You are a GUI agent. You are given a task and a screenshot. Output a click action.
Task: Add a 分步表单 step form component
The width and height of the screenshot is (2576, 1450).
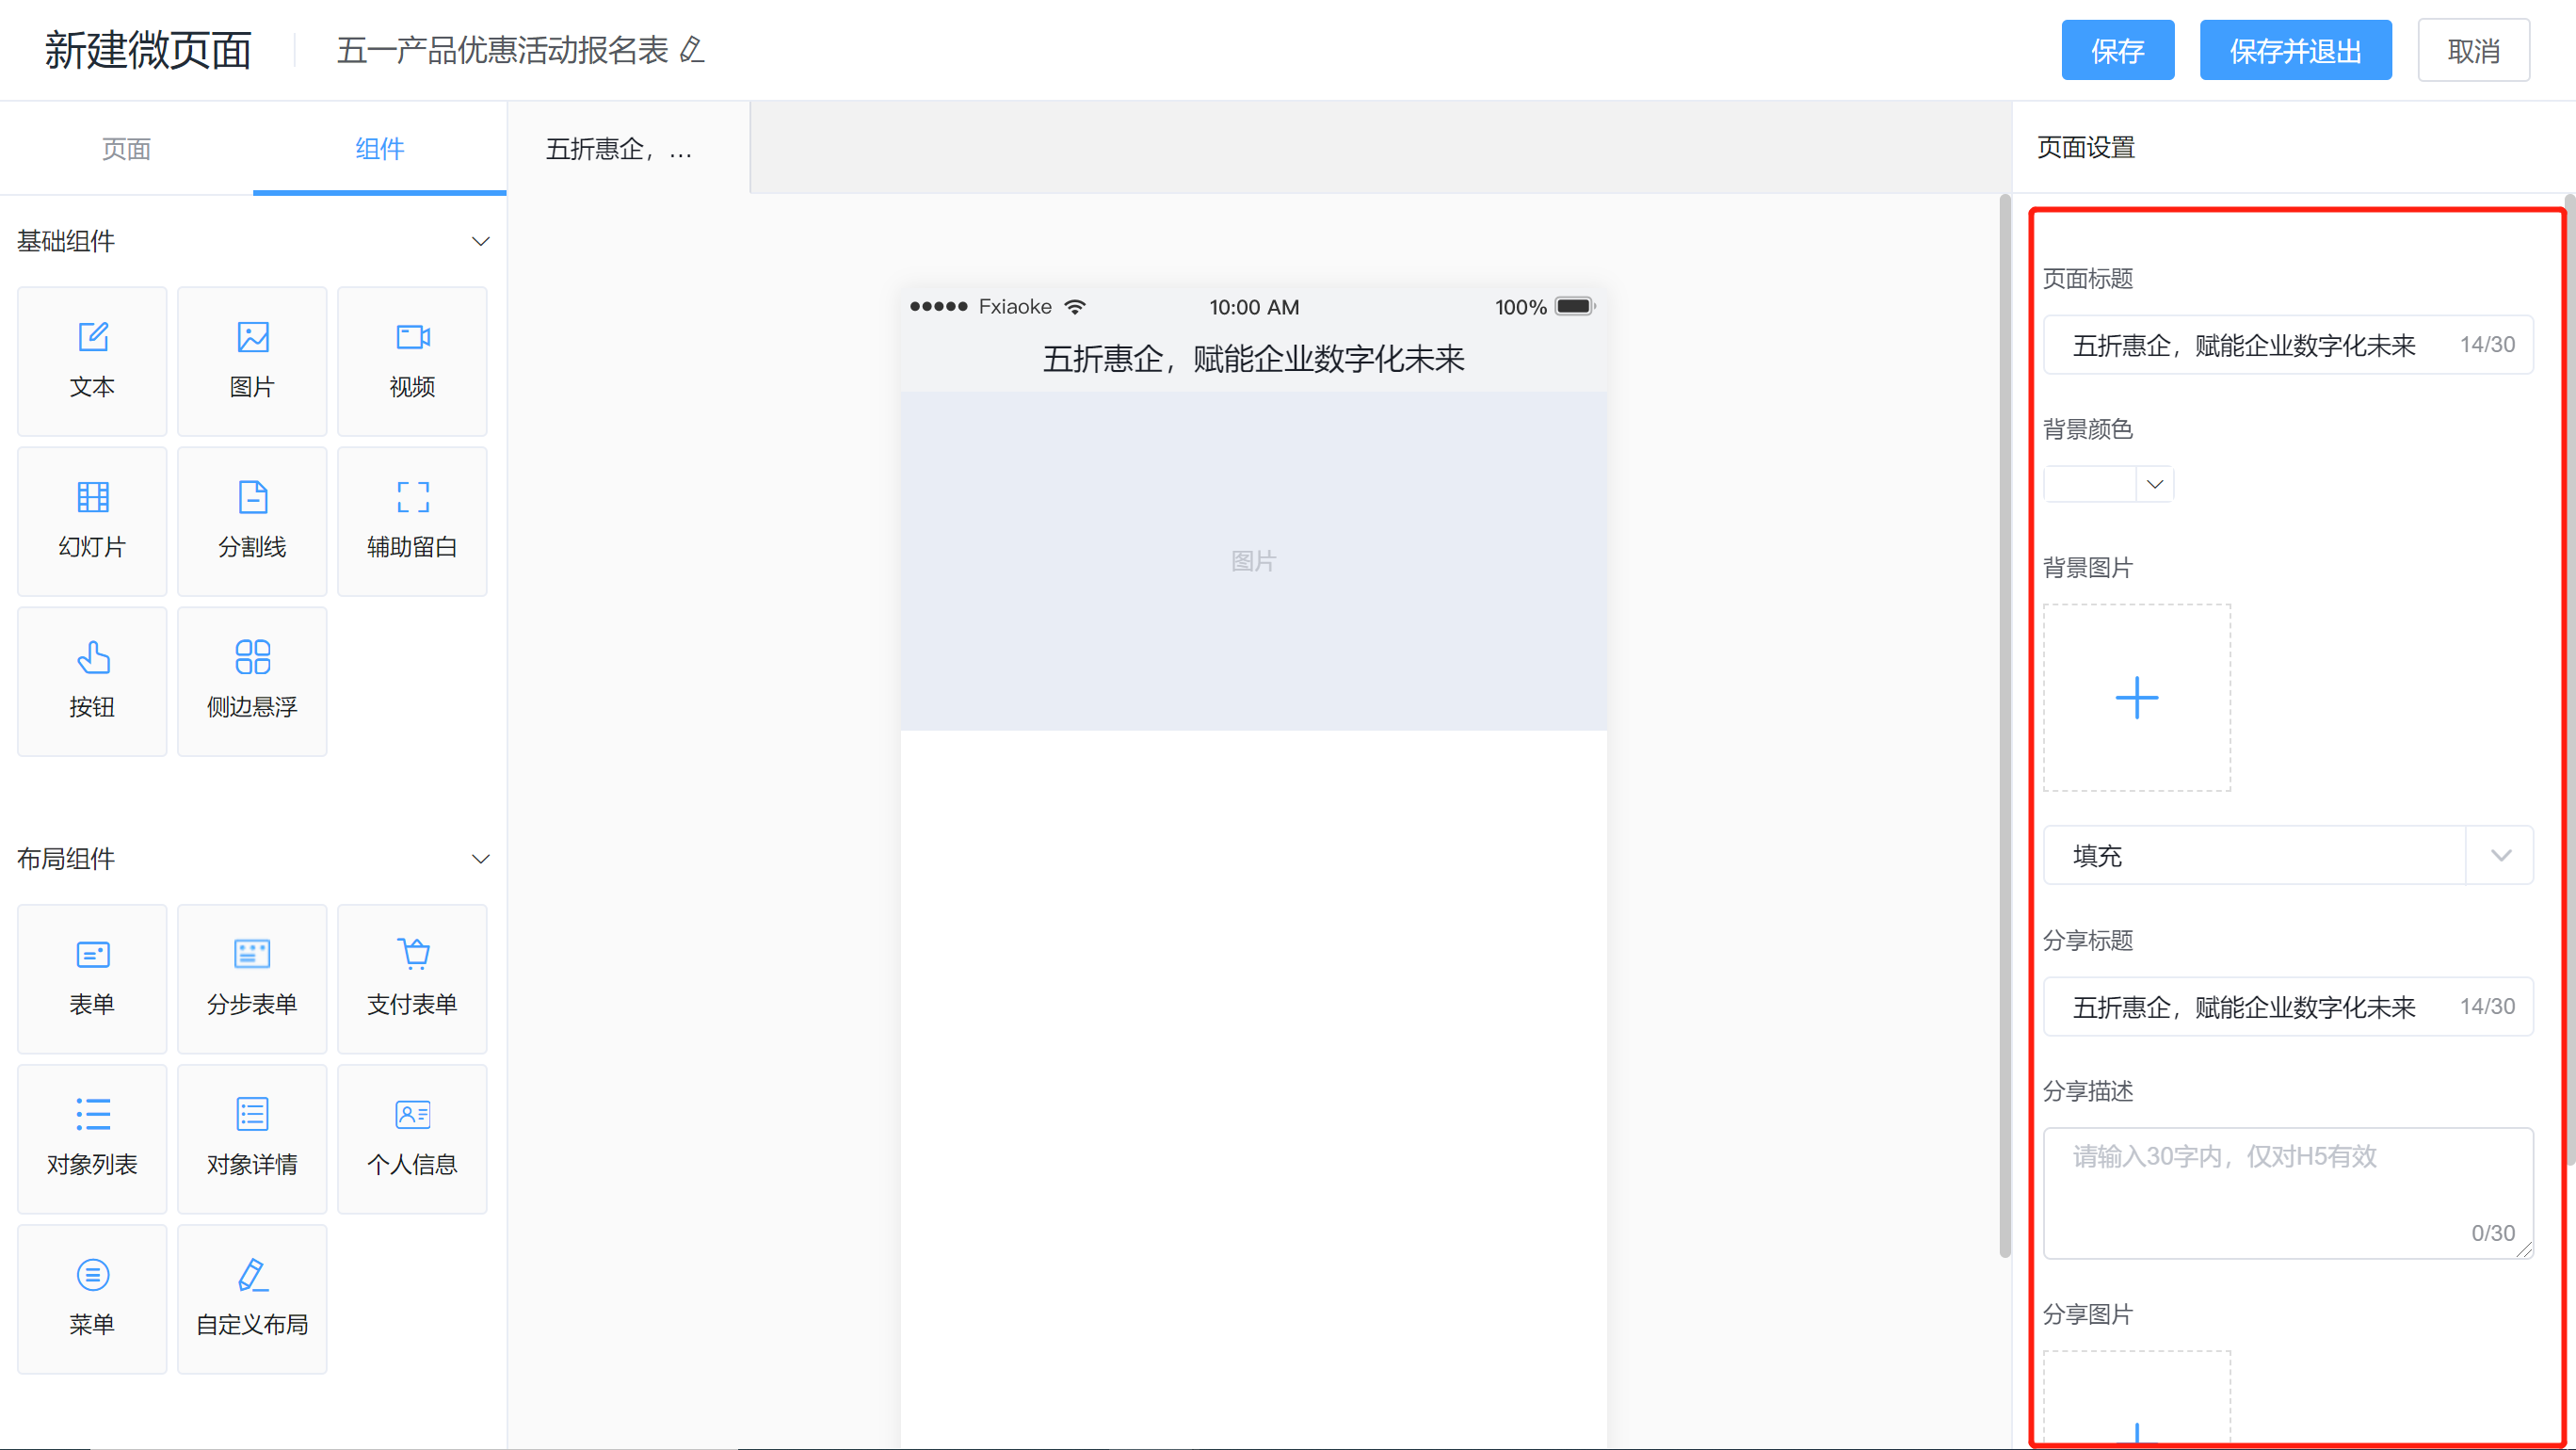click(x=252, y=979)
